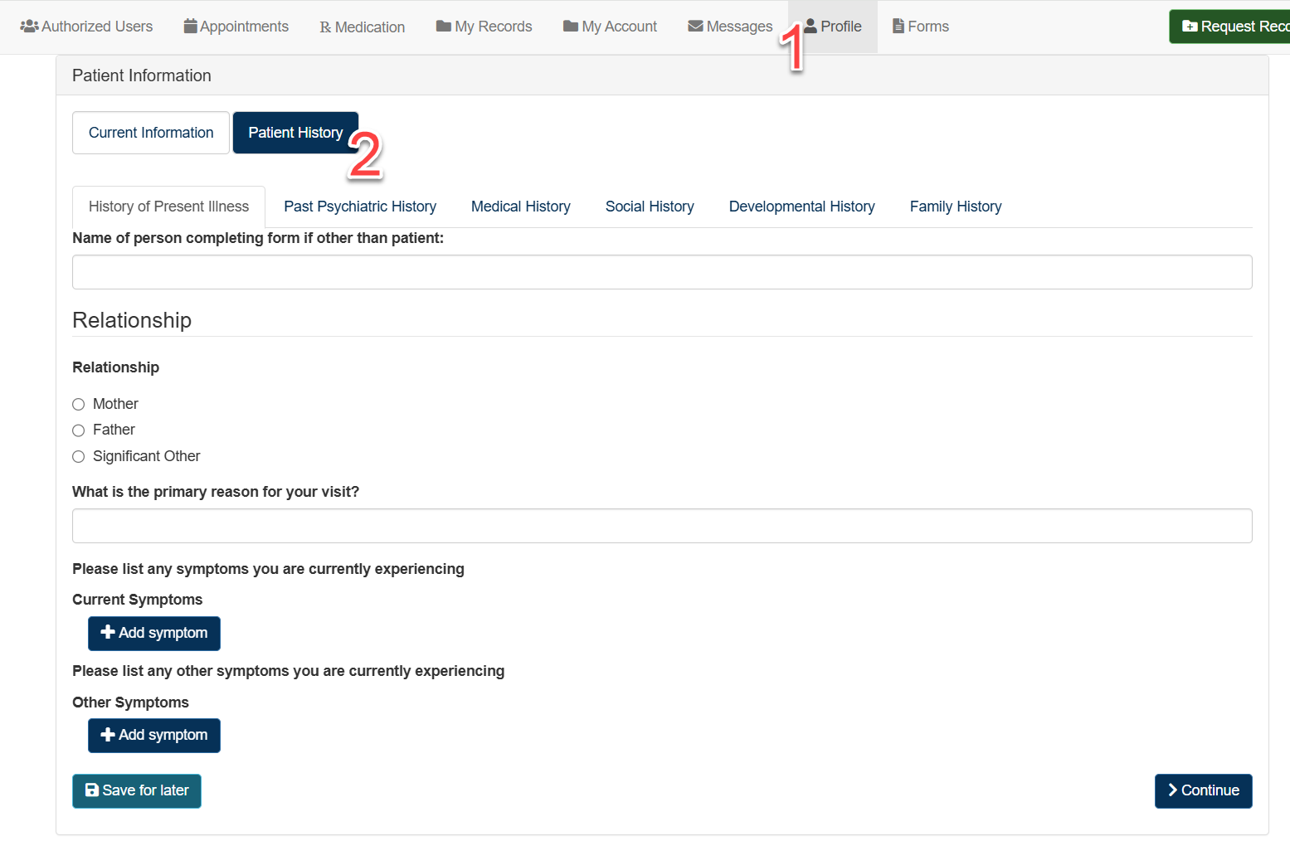Open the Forms document page
Viewport: 1290px width, 841px height.
click(920, 27)
